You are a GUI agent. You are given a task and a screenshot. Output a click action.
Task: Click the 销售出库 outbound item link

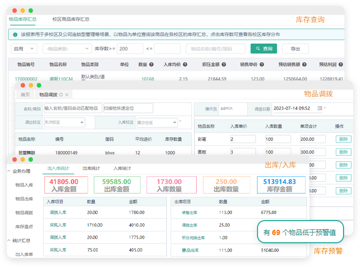190,213
